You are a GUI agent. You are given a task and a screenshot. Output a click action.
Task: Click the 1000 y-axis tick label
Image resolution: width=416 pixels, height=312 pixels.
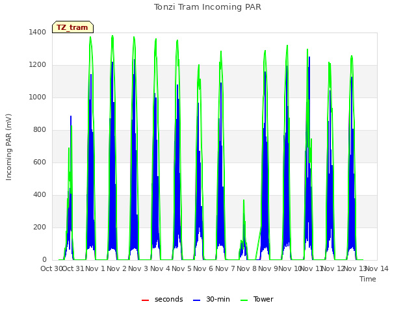pyautogui.click(x=38, y=97)
